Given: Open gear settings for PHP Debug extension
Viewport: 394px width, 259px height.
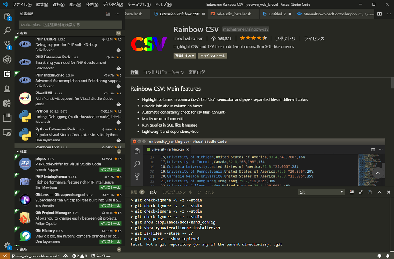Looking at the screenshot, I should (x=119, y=50).
